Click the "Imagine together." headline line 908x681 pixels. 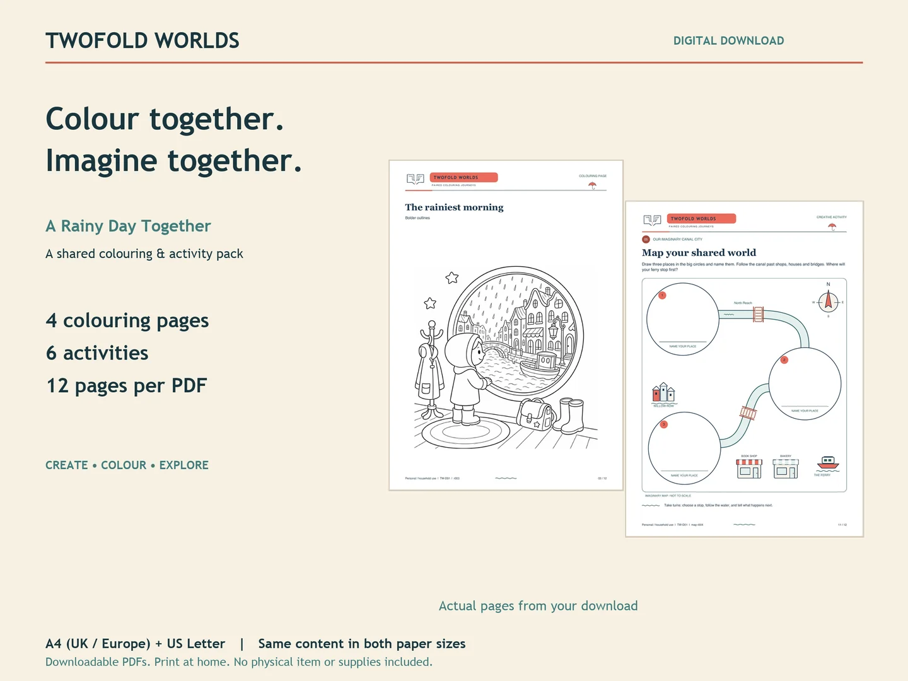pos(174,161)
